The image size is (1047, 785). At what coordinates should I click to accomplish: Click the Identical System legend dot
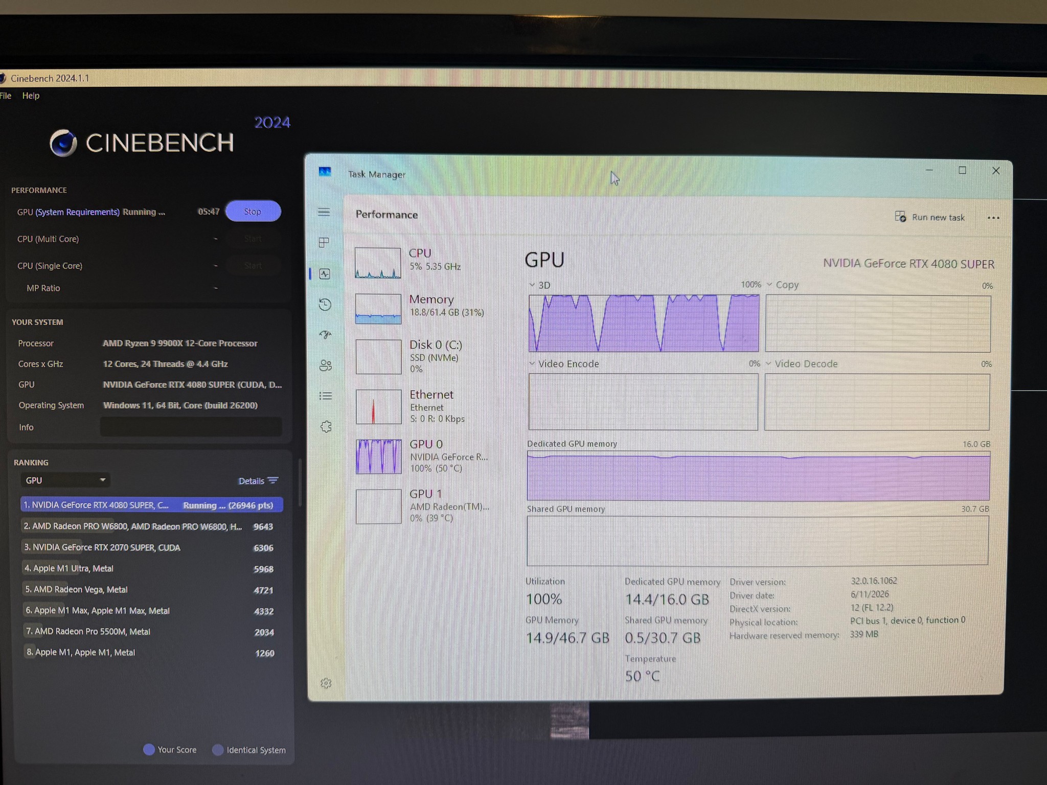coord(218,750)
